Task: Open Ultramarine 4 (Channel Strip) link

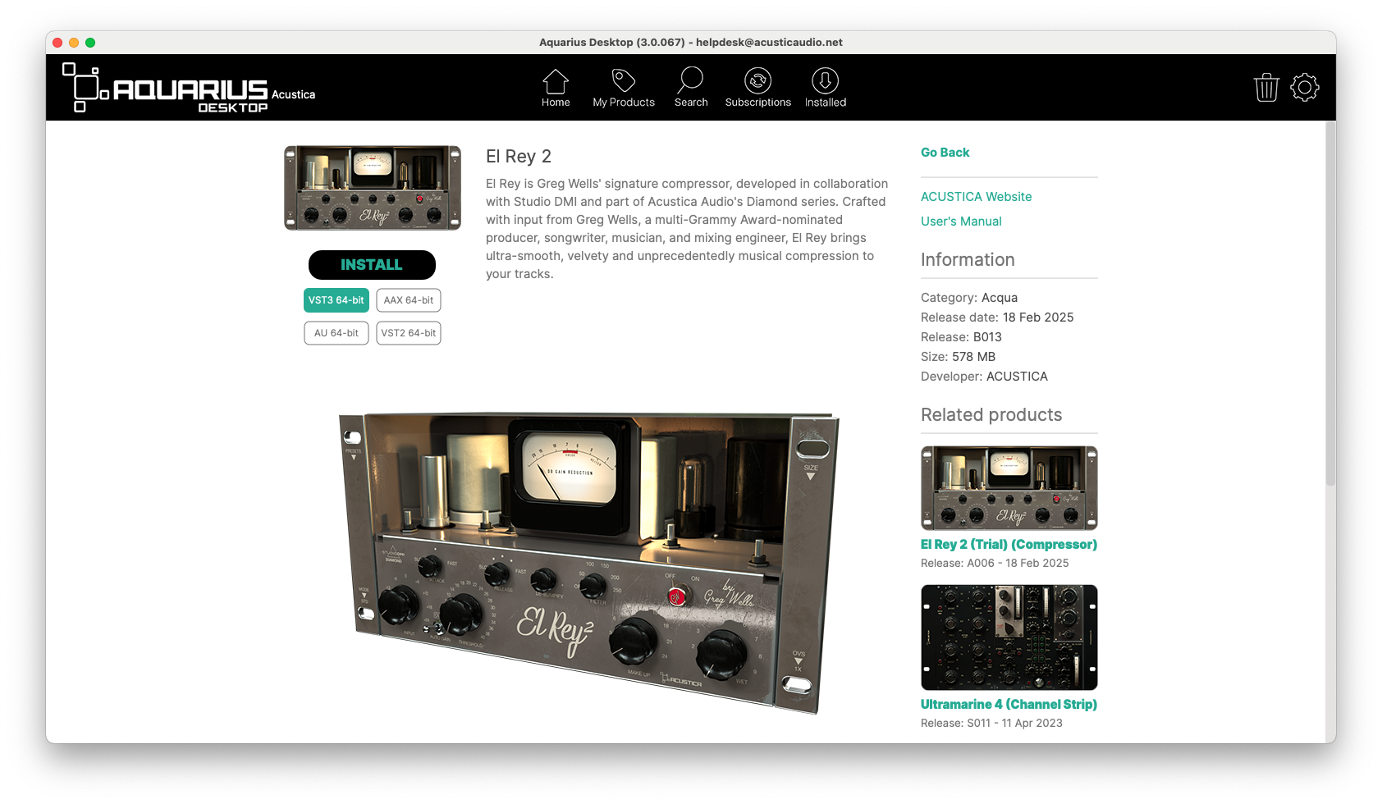Action: click(1009, 705)
